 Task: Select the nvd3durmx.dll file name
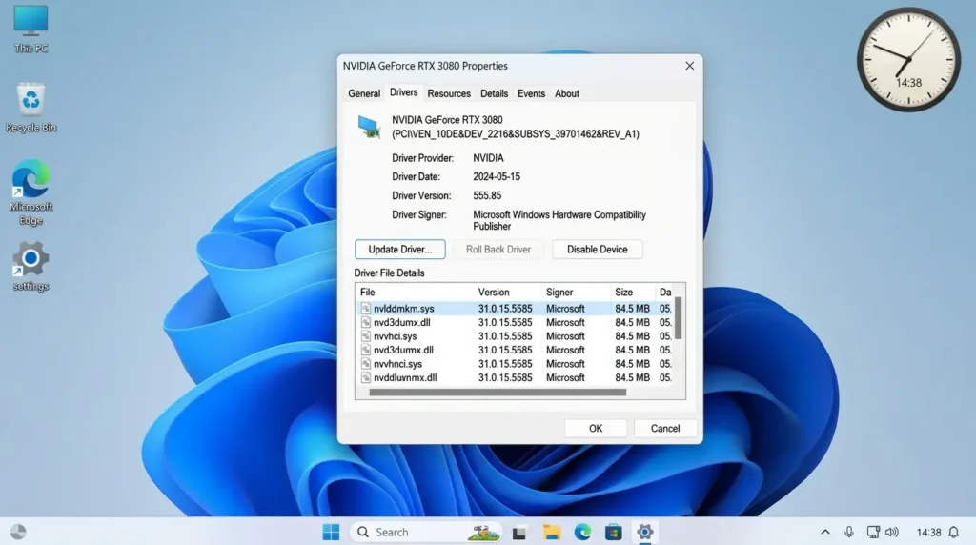[403, 350]
